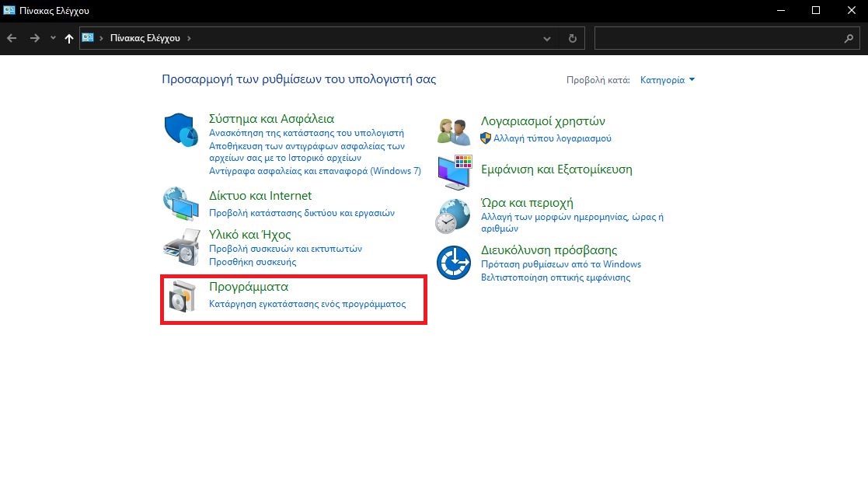This screenshot has width=868, height=478.
Task: Click the Forward arrow in navigation bar
Action: point(34,38)
